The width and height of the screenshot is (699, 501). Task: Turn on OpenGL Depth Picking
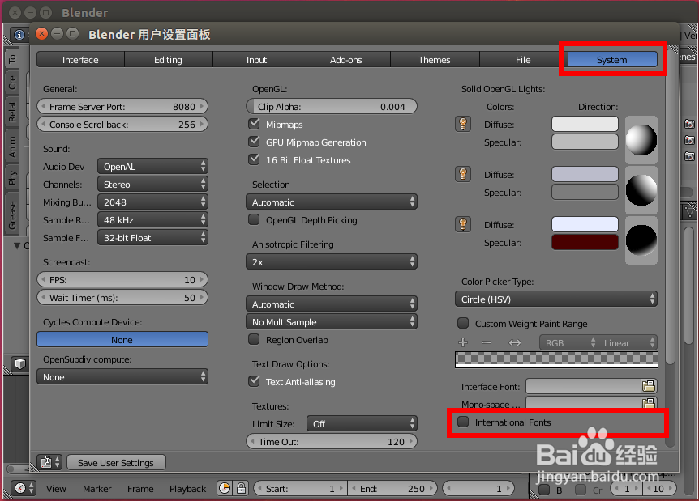coord(254,219)
